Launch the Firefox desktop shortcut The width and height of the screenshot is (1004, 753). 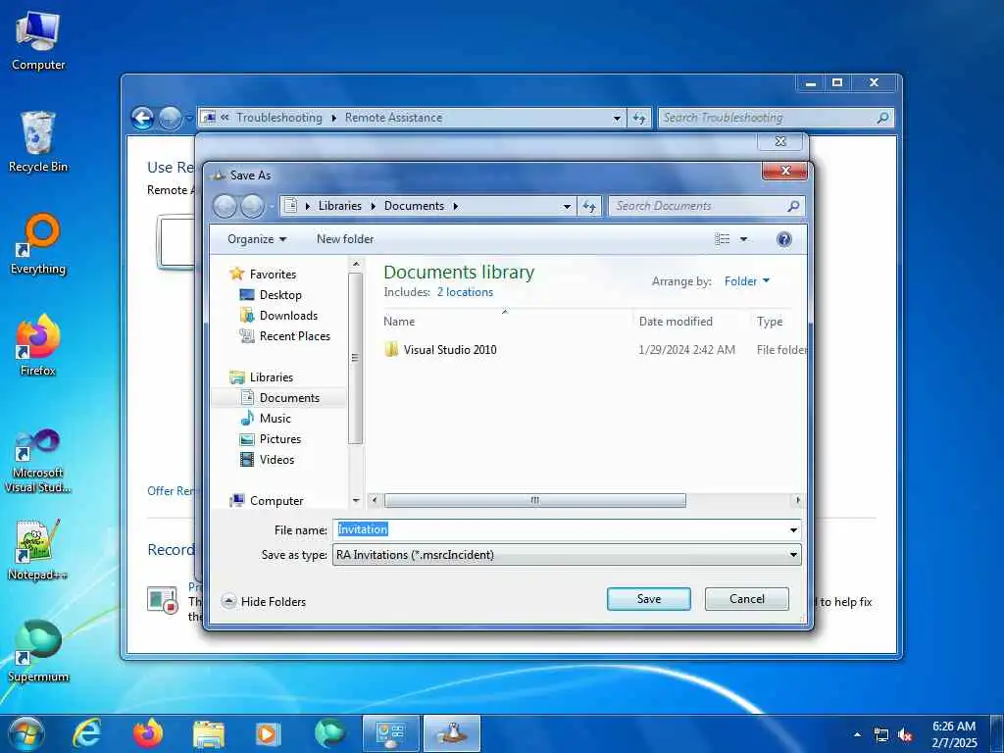38,344
